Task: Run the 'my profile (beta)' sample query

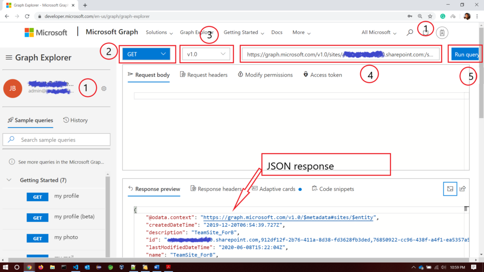Action: 37,218
